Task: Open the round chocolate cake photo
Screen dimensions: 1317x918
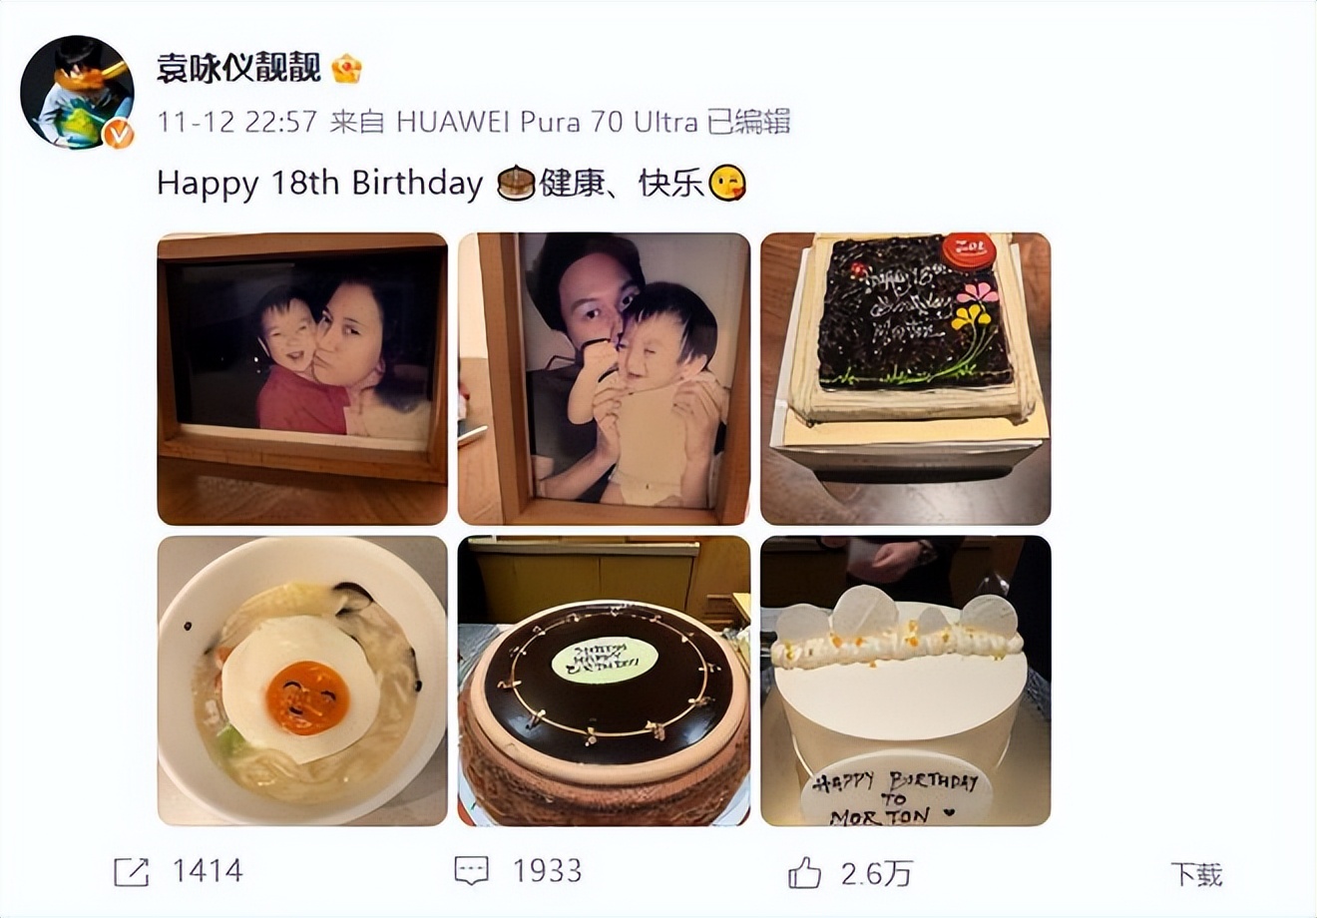Action: pos(604,681)
